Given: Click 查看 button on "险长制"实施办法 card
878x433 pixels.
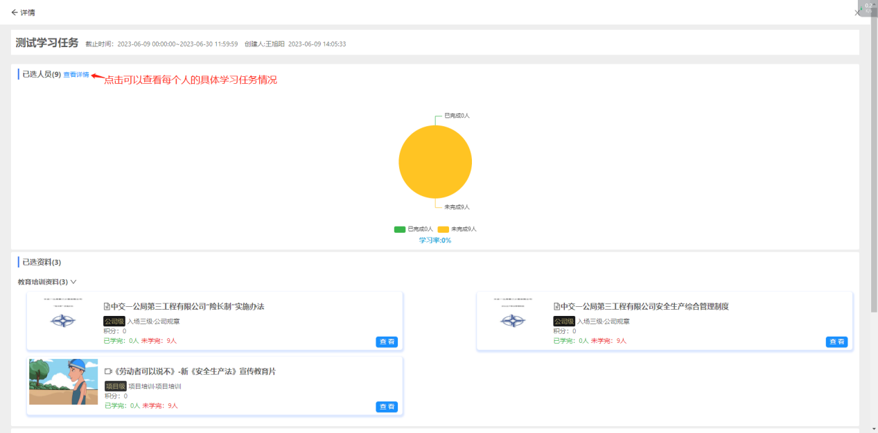Looking at the screenshot, I should [x=387, y=342].
